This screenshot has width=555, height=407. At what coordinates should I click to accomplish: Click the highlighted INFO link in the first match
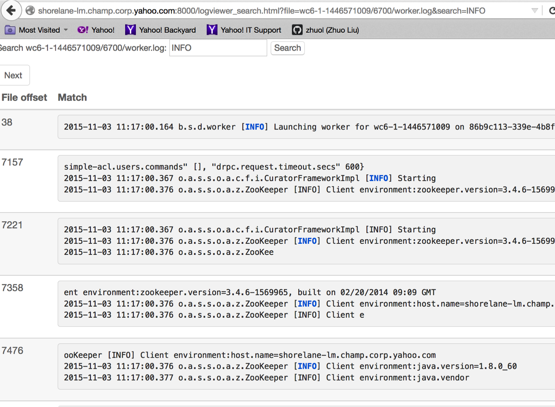coord(255,127)
